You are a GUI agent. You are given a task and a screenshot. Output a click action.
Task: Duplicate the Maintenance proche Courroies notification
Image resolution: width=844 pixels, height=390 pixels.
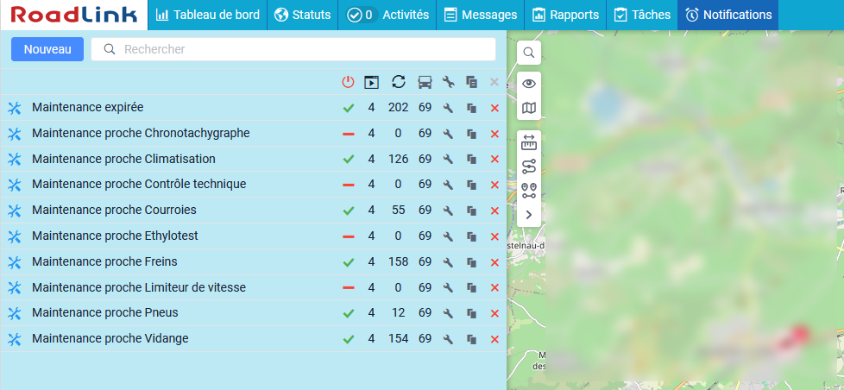[471, 211]
